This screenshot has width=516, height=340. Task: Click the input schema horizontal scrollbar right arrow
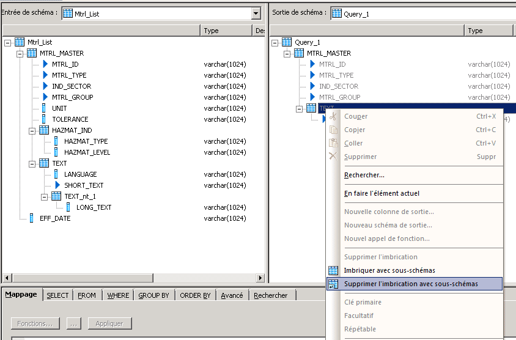point(260,278)
